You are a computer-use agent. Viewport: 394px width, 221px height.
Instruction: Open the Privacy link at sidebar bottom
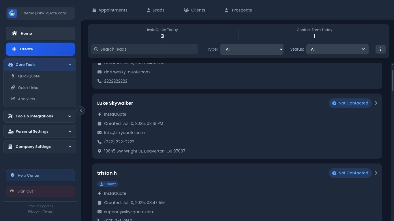point(33,212)
